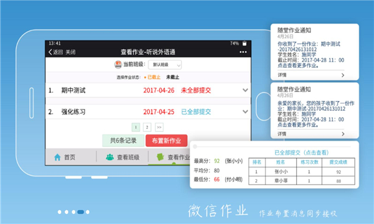The height and width of the screenshot is (224, 374).
Task: Click the highest score 92 value
Action: point(217,161)
